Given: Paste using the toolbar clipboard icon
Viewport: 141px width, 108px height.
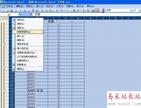Looking at the screenshot, I should tap(50, 11).
